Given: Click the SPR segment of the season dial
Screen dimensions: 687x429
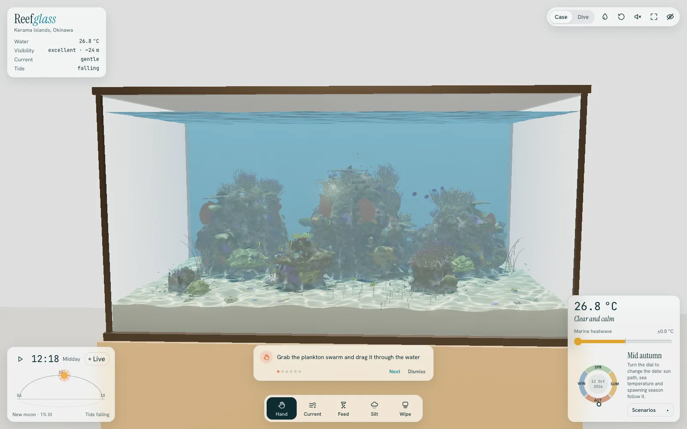Looking at the screenshot, I should pyautogui.click(x=598, y=367).
